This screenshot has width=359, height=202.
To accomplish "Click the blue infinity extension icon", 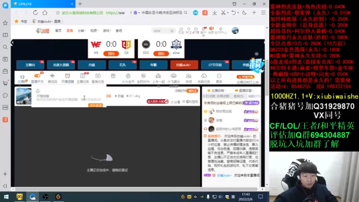I will (x=195, y=13).
